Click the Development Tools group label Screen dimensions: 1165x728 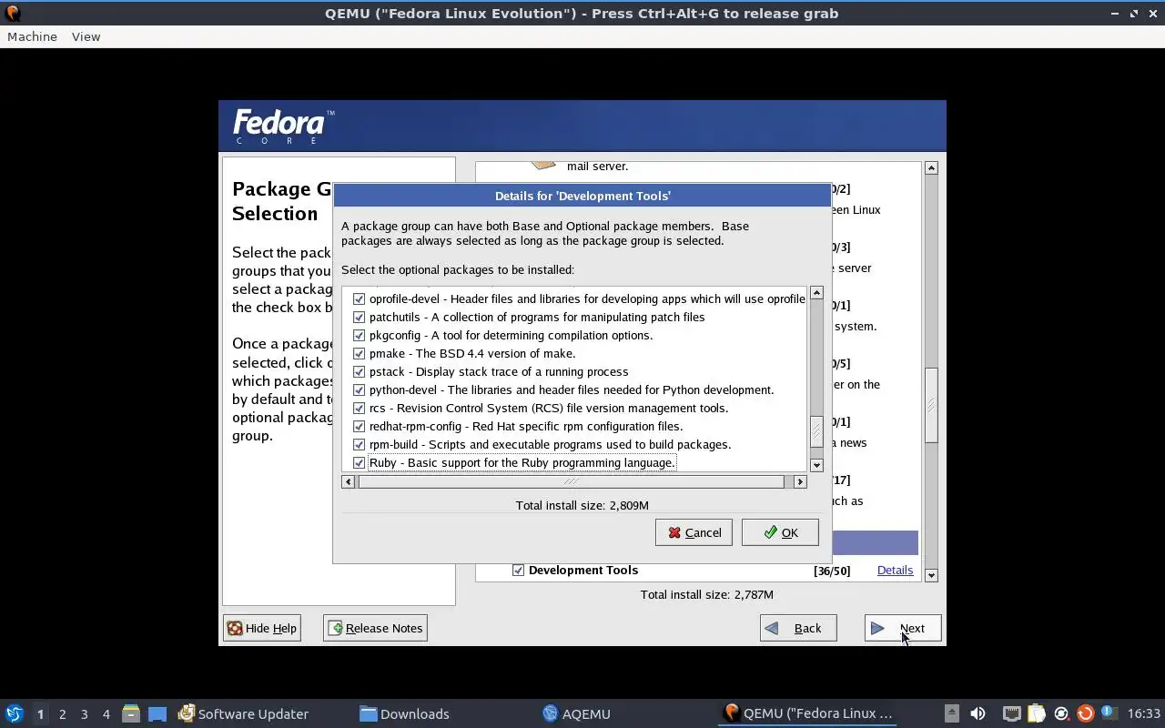point(583,570)
